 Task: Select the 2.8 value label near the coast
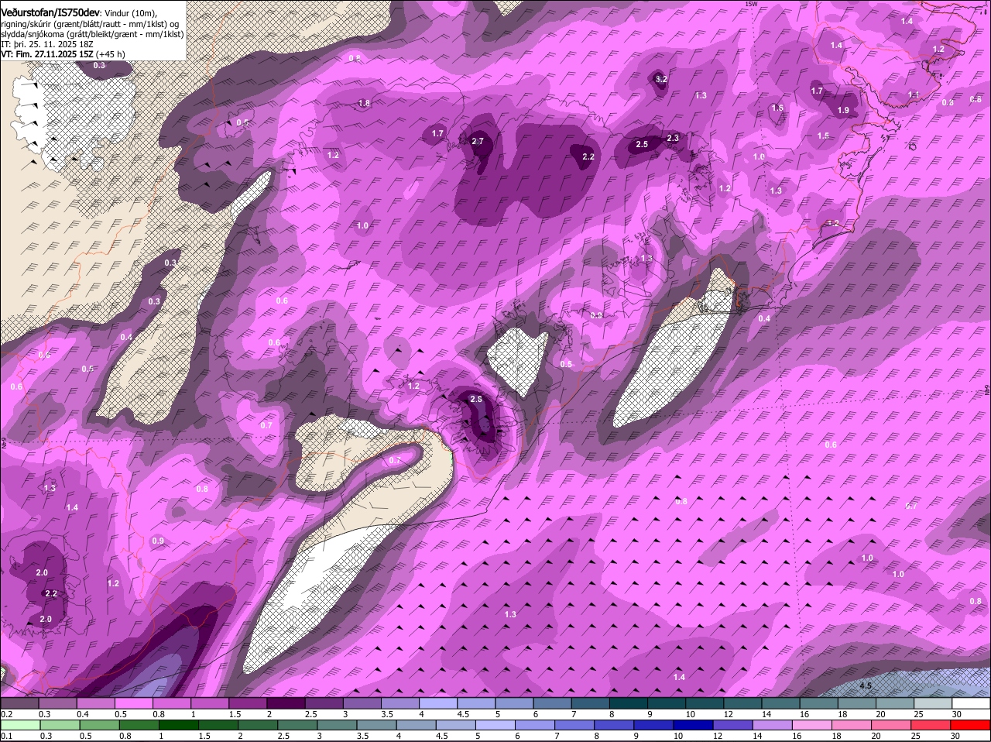pyautogui.click(x=476, y=399)
